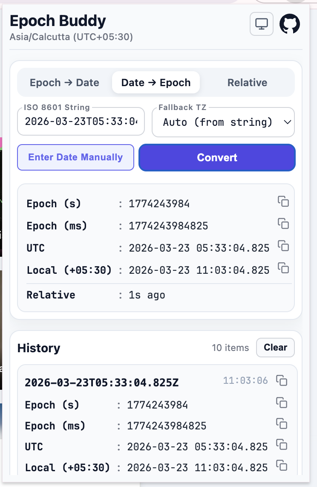Copy the UTC timestamp result
Screen dimensions: 317x487
[x=283, y=246]
